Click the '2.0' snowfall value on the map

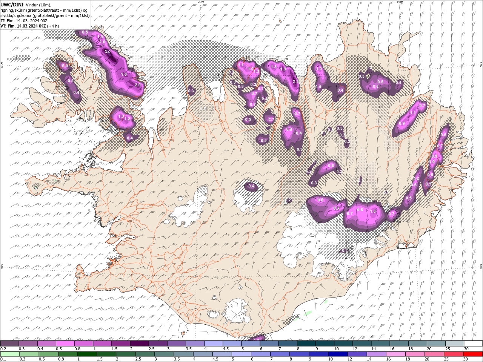click(x=138, y=85)
